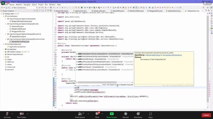Select BelajarJdbcApplication.java in the tree
Image resolution: width=213 pixels, height=119 pixels.
(22, 21)
